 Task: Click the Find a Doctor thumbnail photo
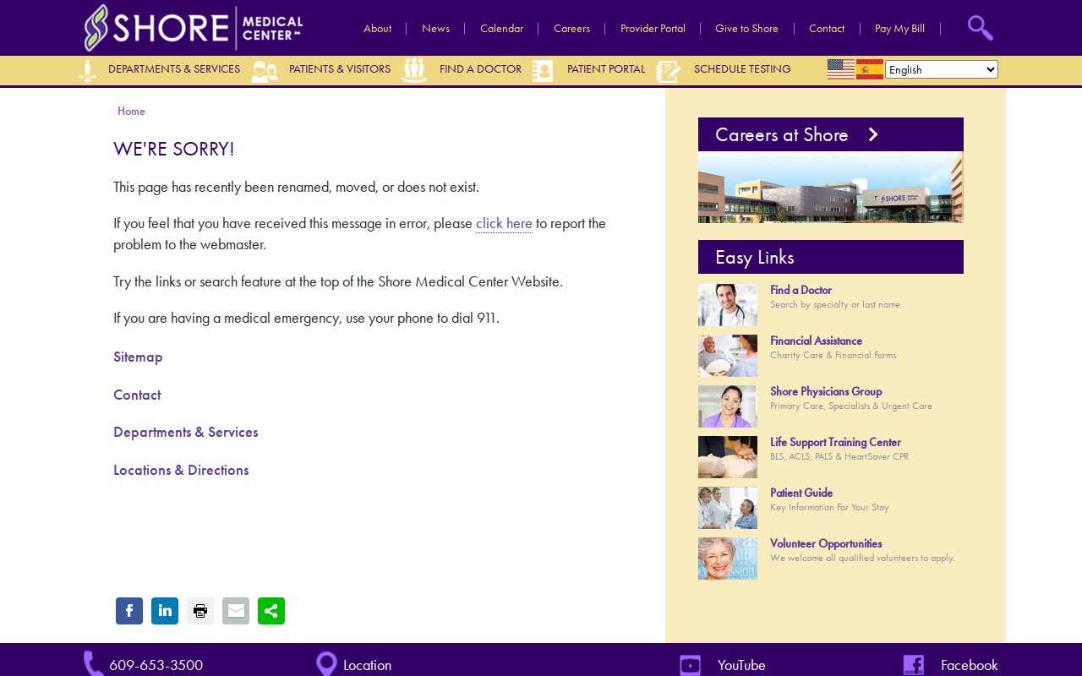click(728, 305)
